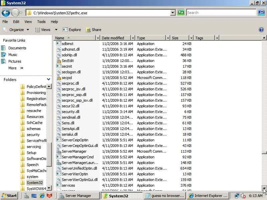This screenshot has height=200, width=267.
Task: Select the SecEdit file icon
Action: [x=59, y=61]
